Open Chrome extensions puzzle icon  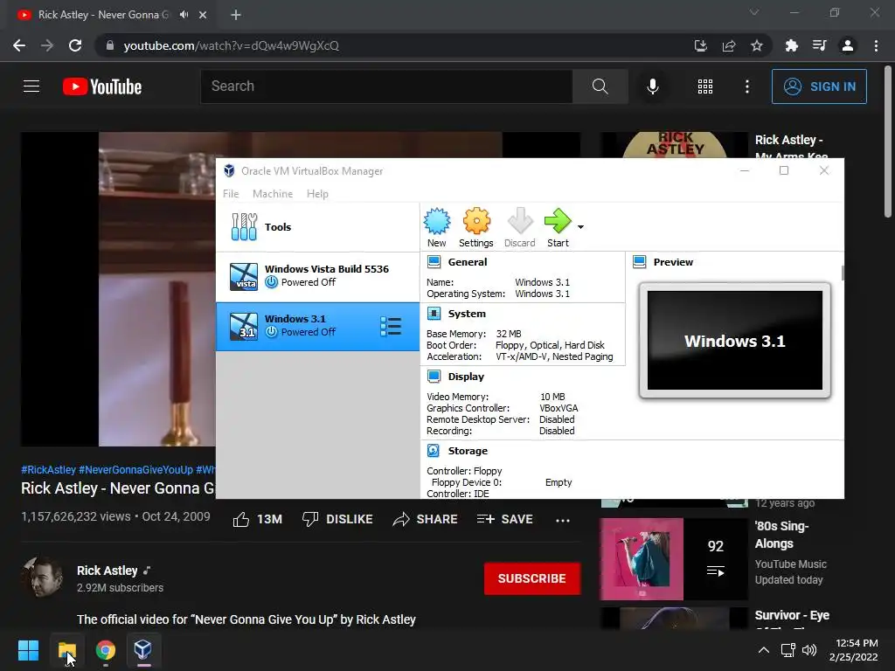click(x=791, y=45)
